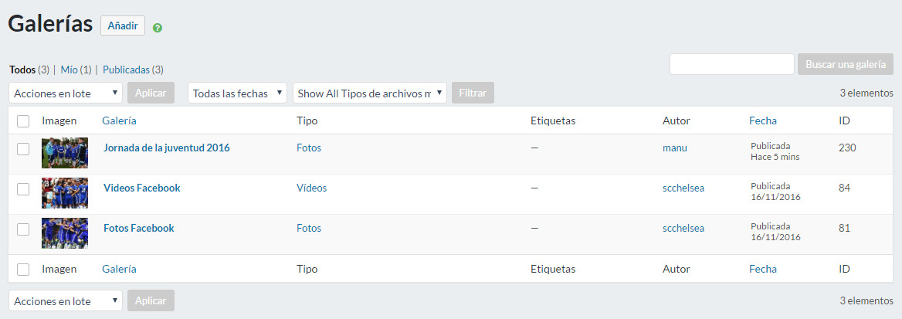Open the bottom Acciones en lote dropdown
Image resolution: width=902 pixels, height=319 pixels.
[66, 300]
